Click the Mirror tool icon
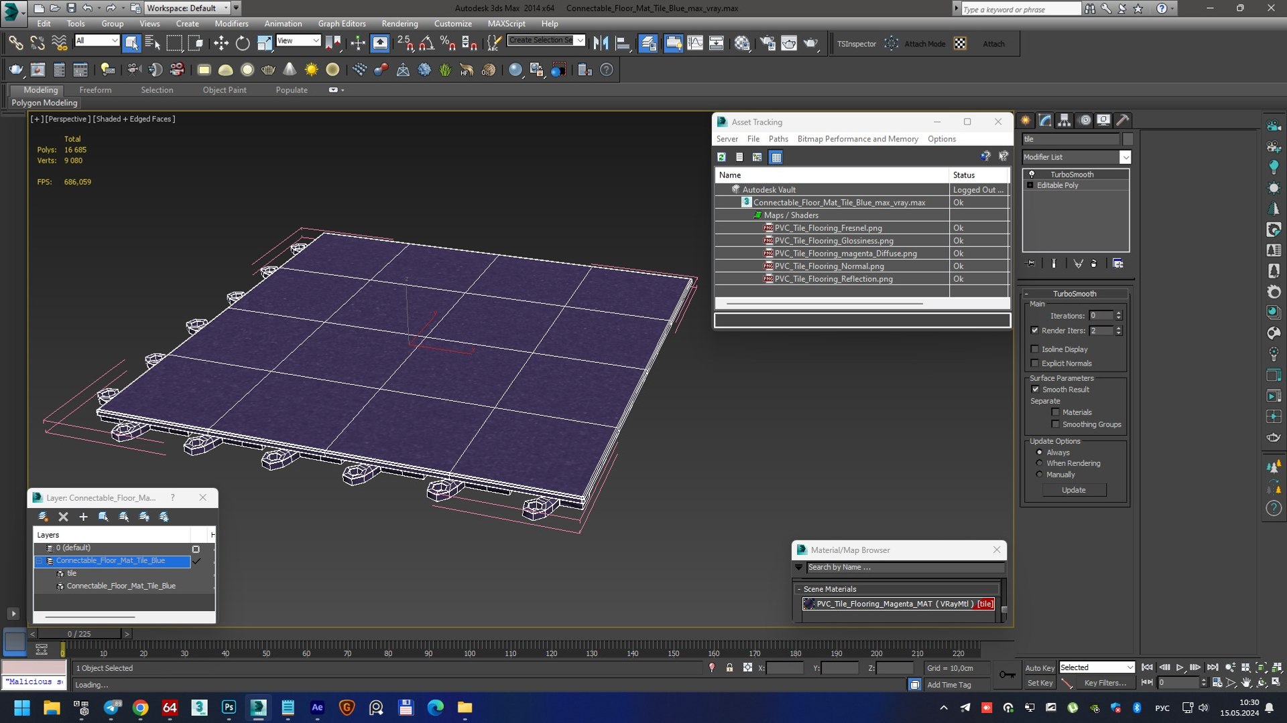Screen dimensions: 1287x723 [601, 44]
